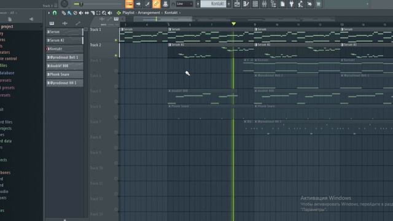
Task: Click the page icon in Browser header
Action: tap(10, 19)
